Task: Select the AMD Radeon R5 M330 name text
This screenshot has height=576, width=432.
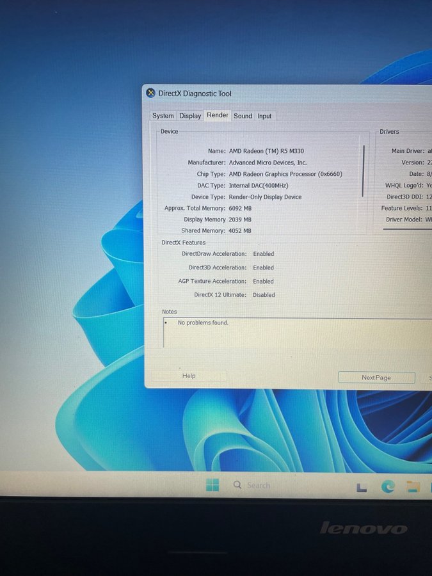Action: pos(266,151)
